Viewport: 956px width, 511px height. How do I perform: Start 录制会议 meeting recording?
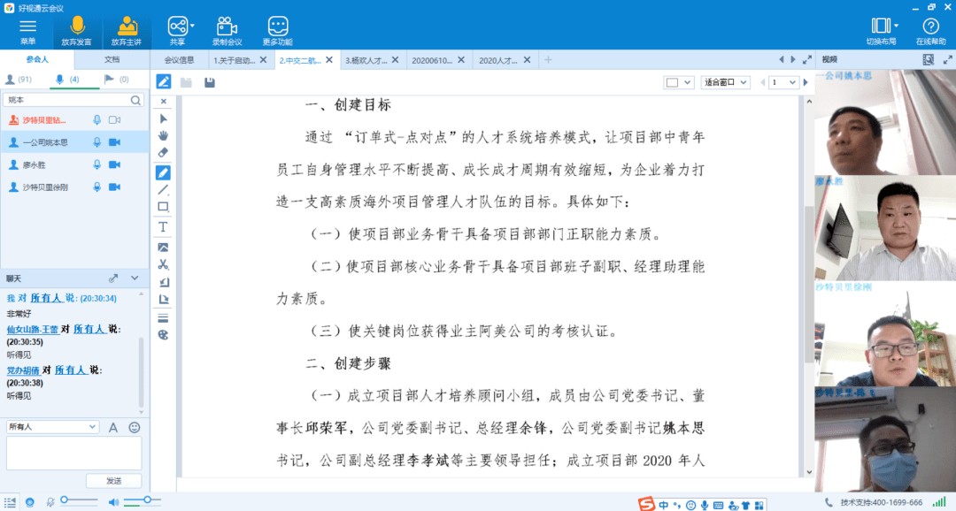coord(227,32)
